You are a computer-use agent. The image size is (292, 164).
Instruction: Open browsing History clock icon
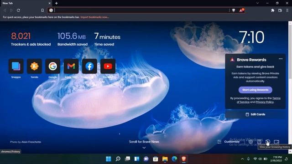point(268,142)
